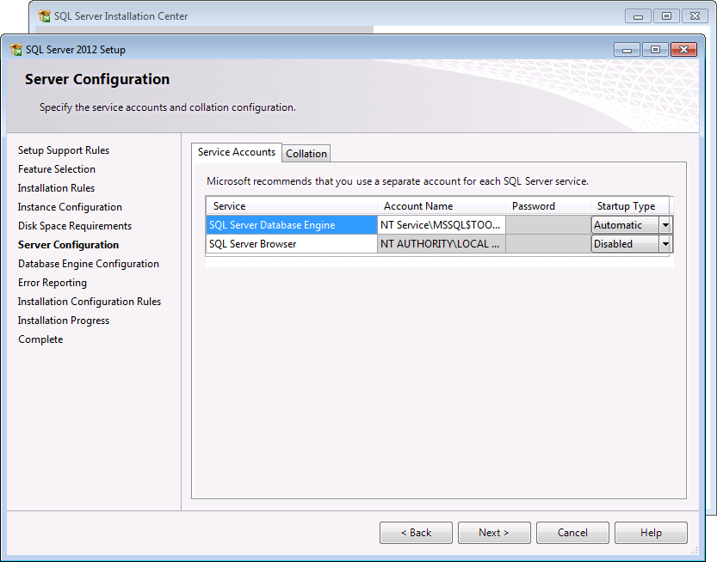717x562 pixels.
Task: Open Help for Server Configuration
Action: [651, 533]
